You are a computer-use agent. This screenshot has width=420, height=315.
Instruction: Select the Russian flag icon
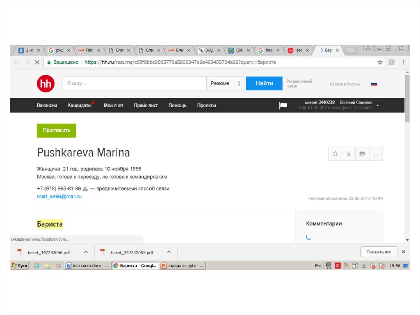(374, 84)
